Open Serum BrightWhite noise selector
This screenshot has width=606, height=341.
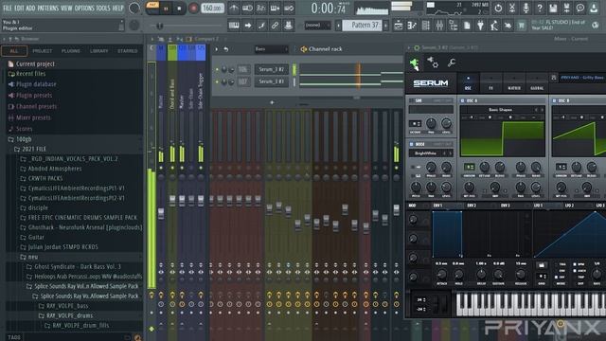(431, 153)
